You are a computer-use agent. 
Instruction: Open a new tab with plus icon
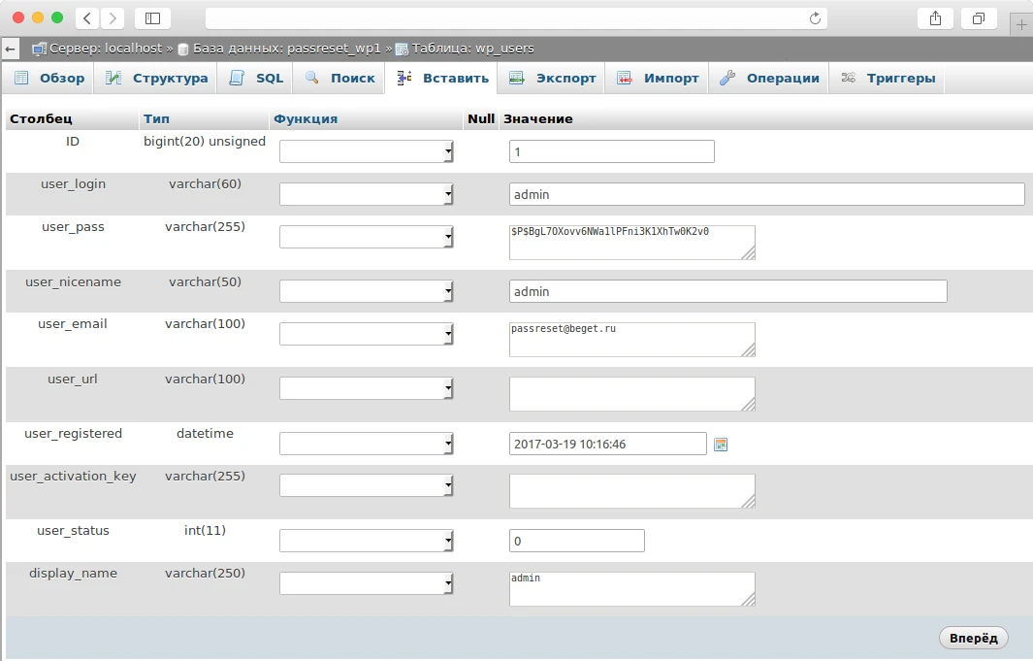(1021, 25)
